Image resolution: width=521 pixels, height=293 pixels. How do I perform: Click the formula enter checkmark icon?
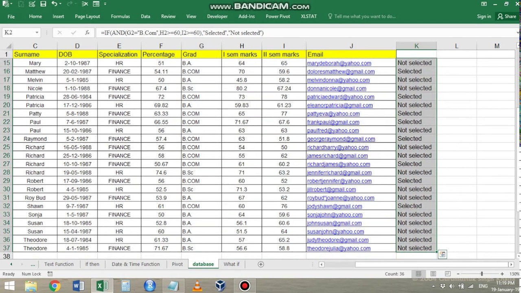click(73, 33)
